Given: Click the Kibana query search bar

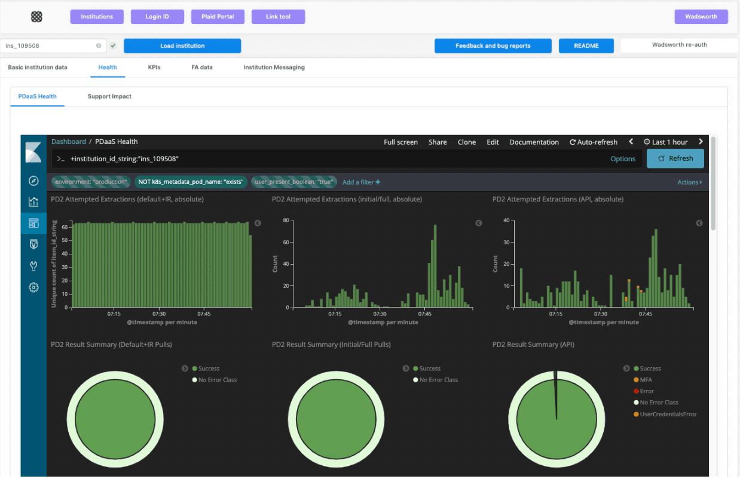Looking at the screenshot, I should coord(335,159).
